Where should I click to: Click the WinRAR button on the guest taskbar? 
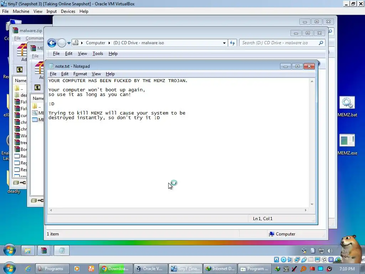(x=44, y=251)
